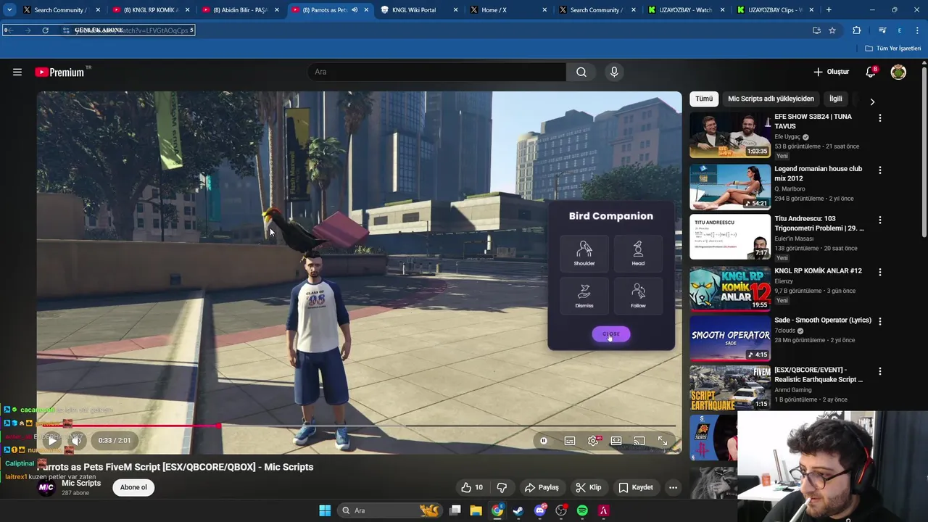Open video settings gear icon
Viewport: 928px width, 522px height.
(x=593, y=440)
